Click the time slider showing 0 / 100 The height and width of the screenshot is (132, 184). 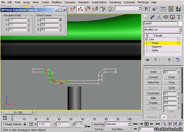point(18,112)
